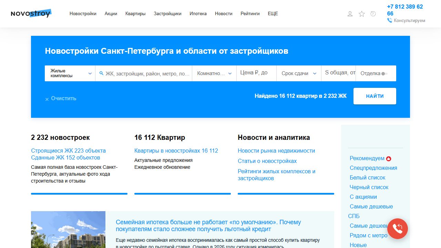This screenshot has width=441, height=248.
Task: Open the user account profile icon
Action: tap(350, 14)
